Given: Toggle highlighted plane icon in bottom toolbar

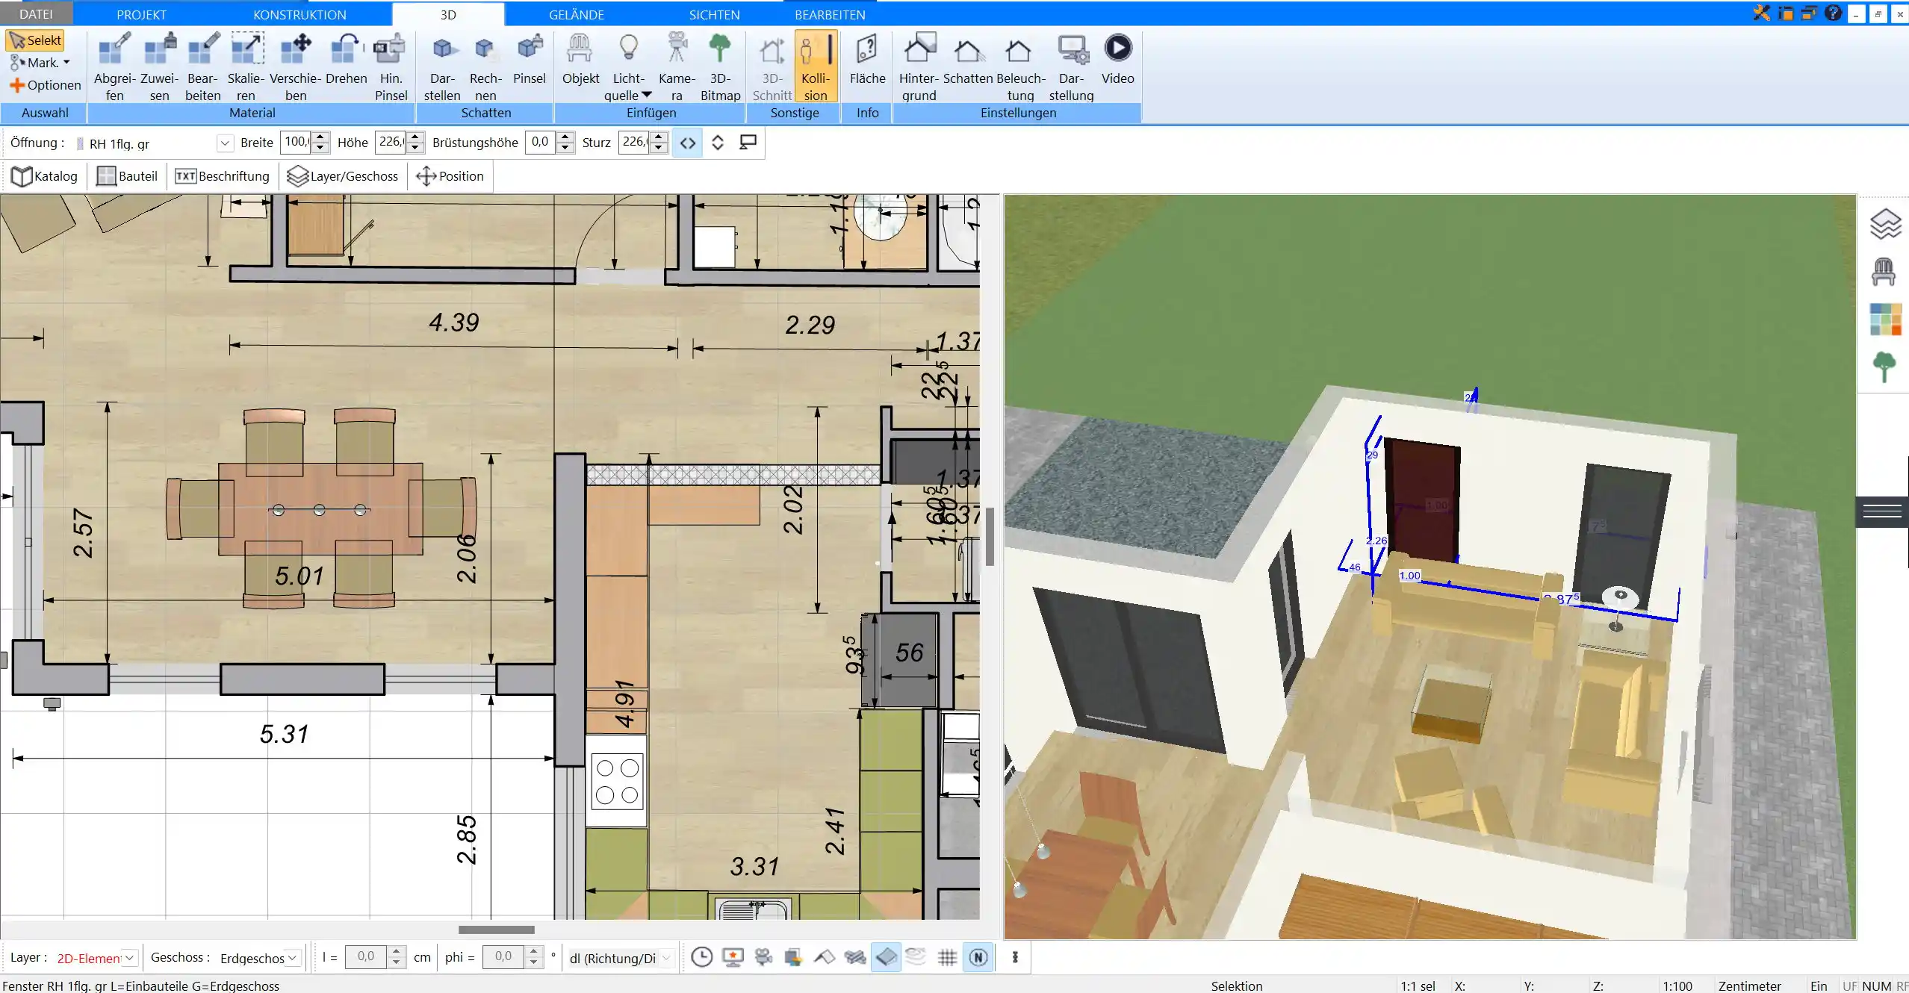Looking at the screenshot, I should [x=886, y=957].
